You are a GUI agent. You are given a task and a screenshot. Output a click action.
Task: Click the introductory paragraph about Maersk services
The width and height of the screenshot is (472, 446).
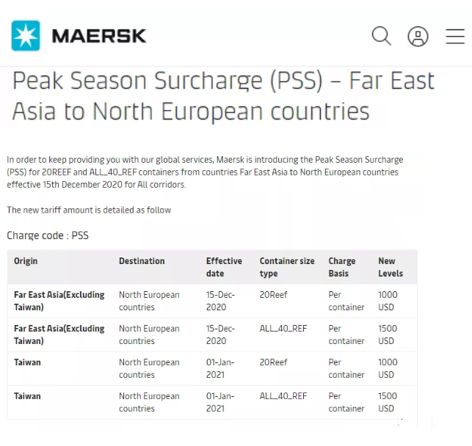click(x=205, y=172)
